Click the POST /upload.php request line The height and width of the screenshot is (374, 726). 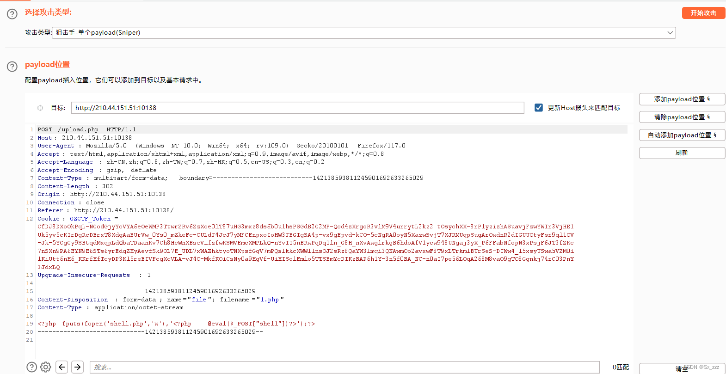click(x=86, y=129)
